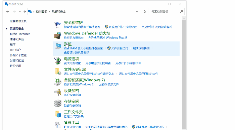235x130 pixels.
Task: Click 更改电池设置 link
Action: 73,63
